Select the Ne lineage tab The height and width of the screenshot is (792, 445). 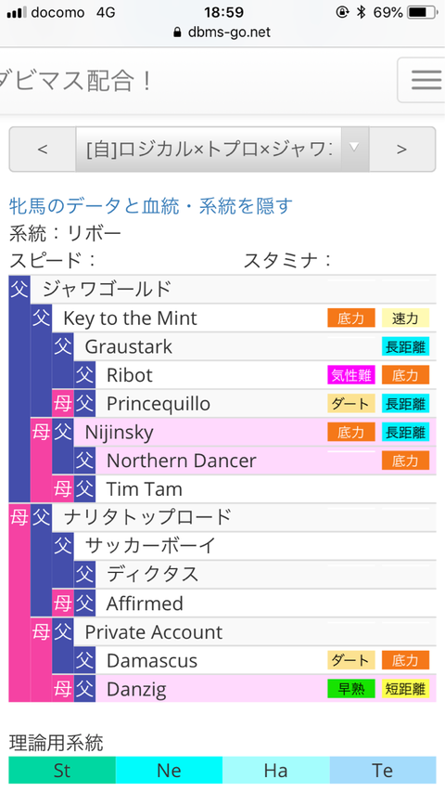[169, 771]
